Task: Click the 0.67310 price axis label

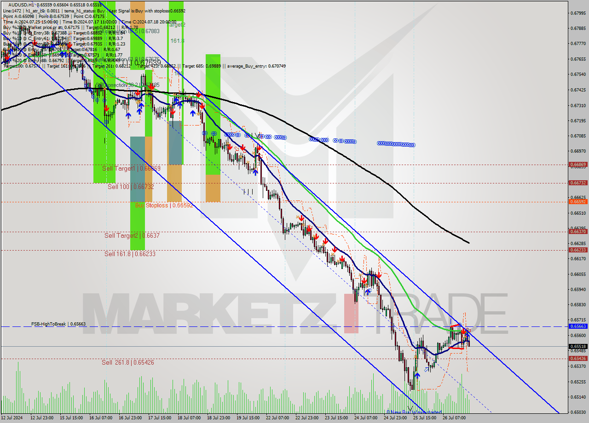Action: (x=577, y=105)
